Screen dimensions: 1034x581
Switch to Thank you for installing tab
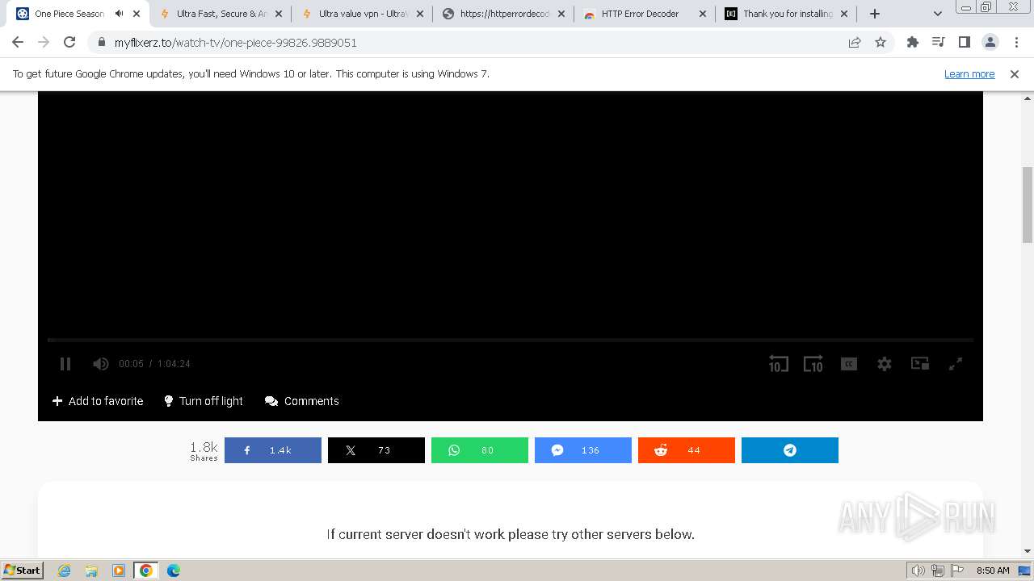pyautogui.click(x=788, y=14)
